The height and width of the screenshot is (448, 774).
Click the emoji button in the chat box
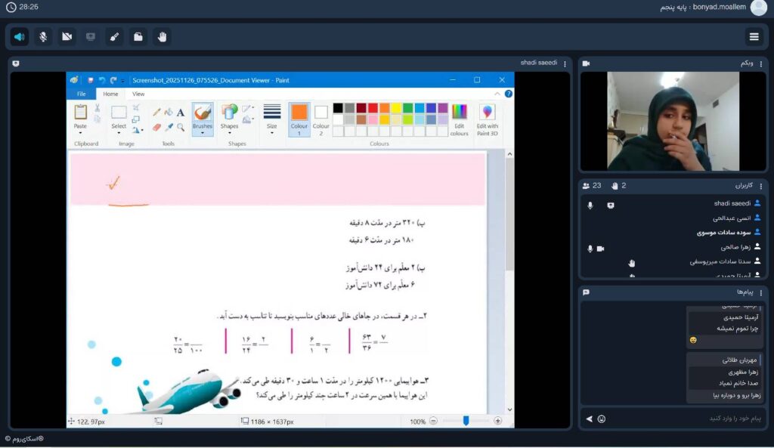(x=602, y=419)
